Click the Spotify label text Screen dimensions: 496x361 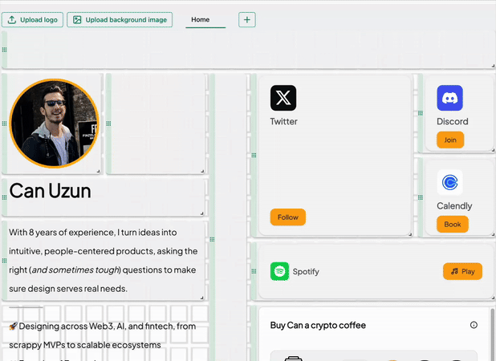pyautogui.click(x=306, y=271)
